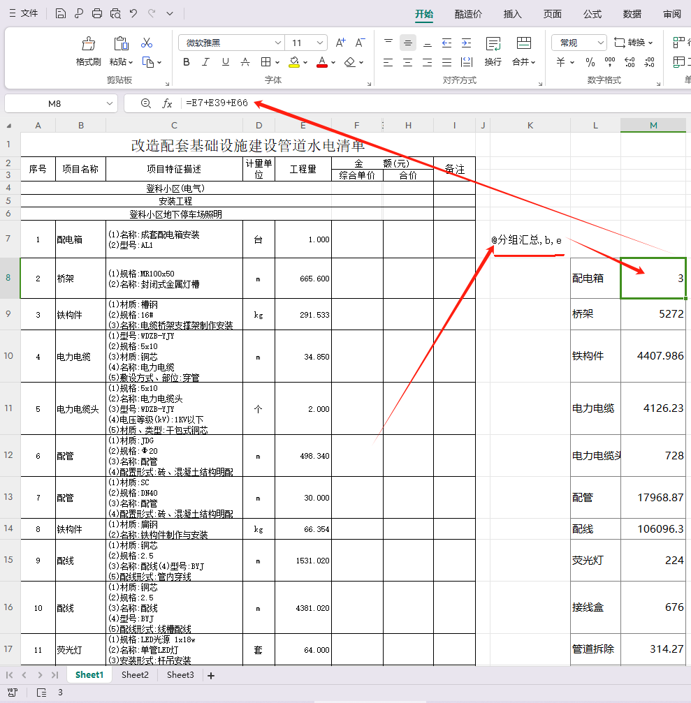Toggle Italic formatting
This screenshot has width=691, height=703.
point(205,62)
